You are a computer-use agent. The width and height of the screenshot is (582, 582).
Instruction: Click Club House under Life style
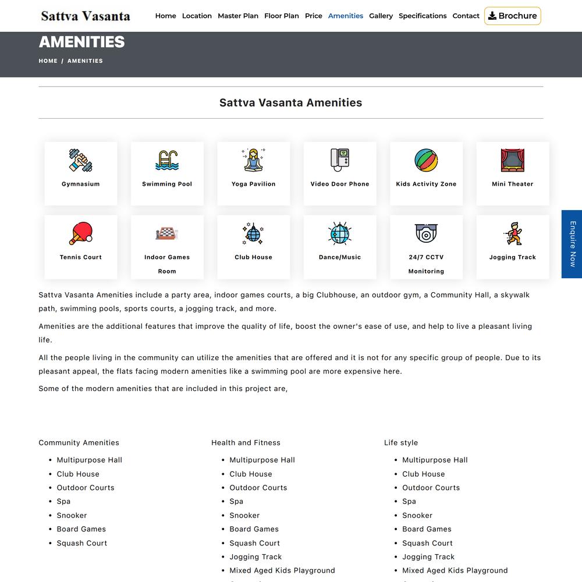pos(424,474)
